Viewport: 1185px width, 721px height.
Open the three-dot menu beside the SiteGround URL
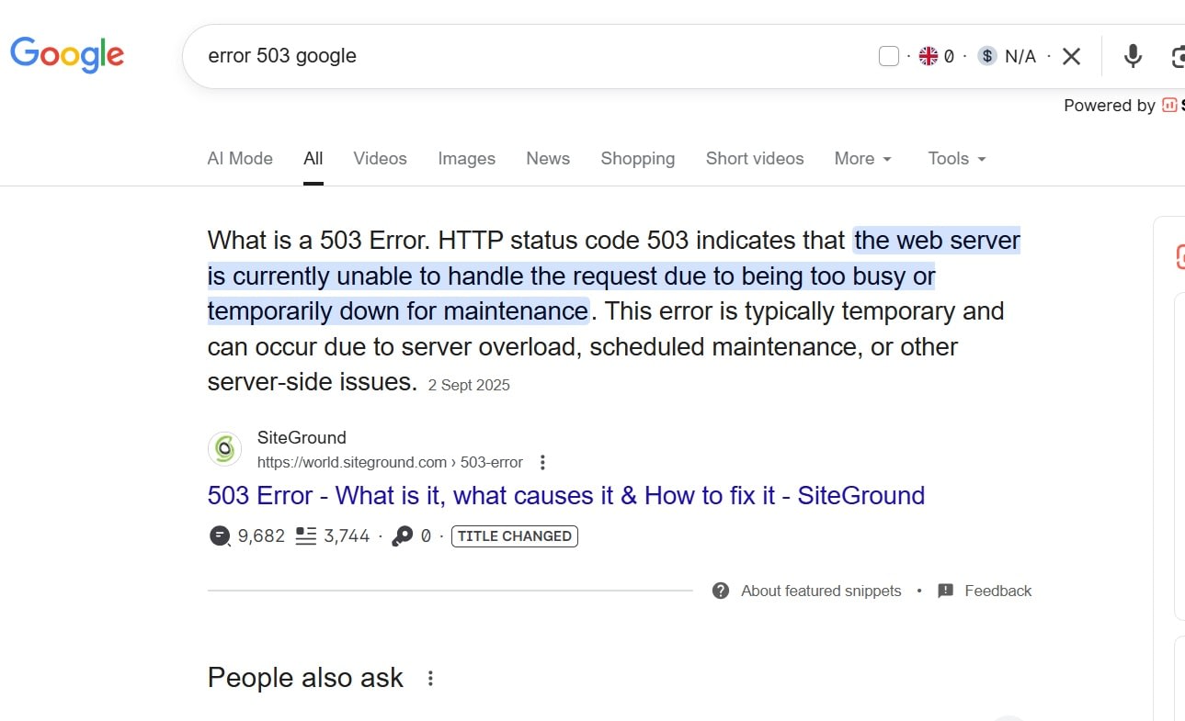pyautogui.click(x=542, y=462)
